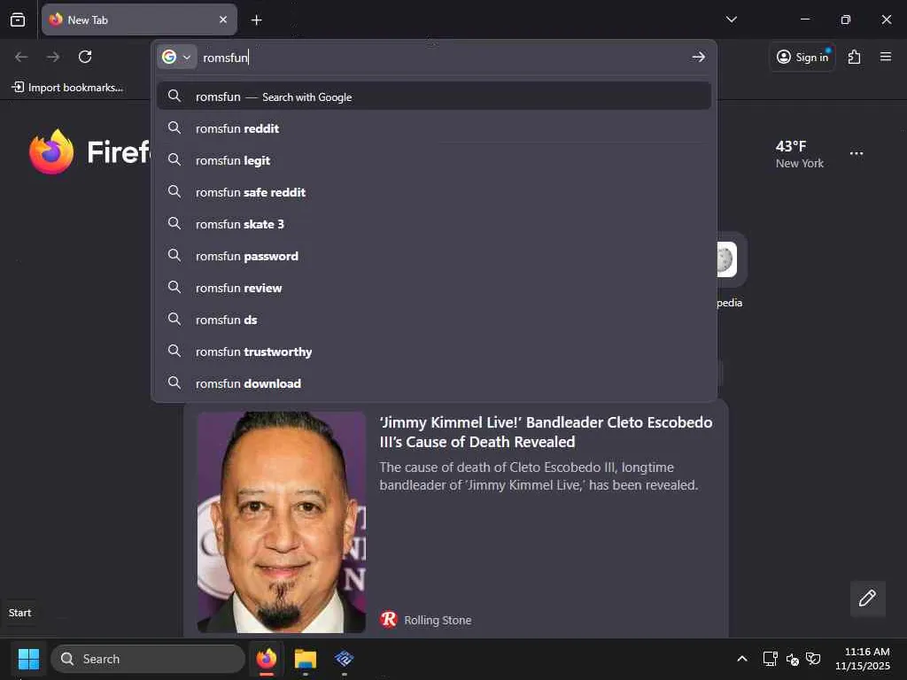The image size is (907, 680).
Task: Open the Extensions puzzle icon
Action: click(x=855, y=57)
